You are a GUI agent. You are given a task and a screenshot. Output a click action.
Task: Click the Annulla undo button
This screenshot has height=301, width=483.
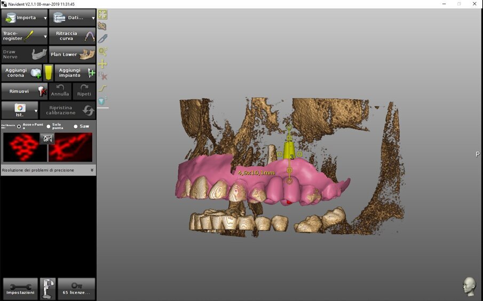[x=60, y=91]
